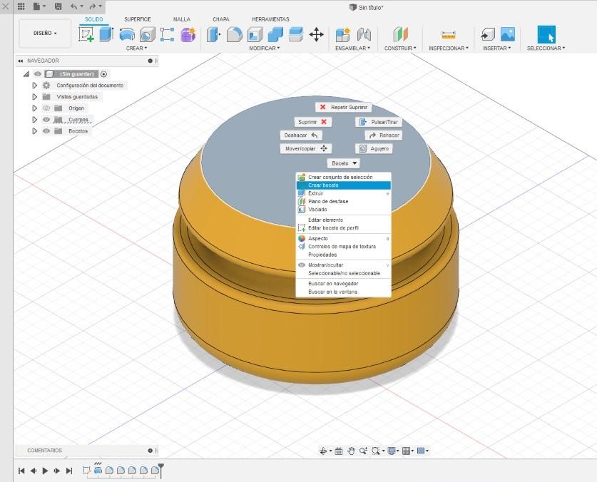The image size is (597, 482).
Task: Choose the Insert Derive icon
Action: [487, 34]
